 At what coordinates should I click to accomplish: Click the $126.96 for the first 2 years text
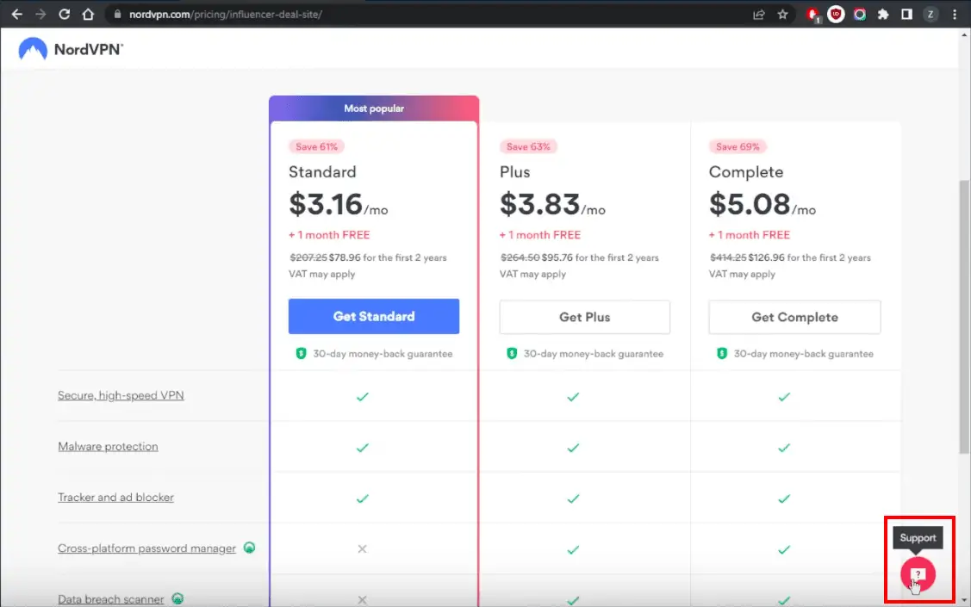(809, 257)
